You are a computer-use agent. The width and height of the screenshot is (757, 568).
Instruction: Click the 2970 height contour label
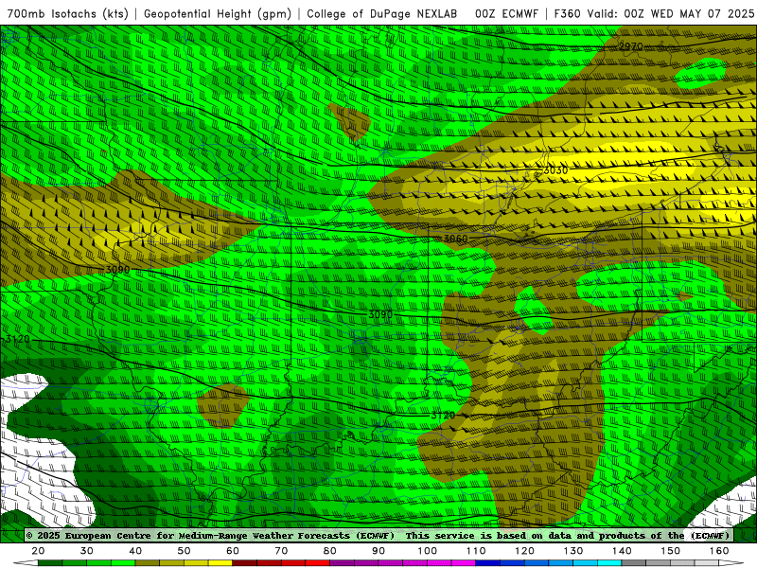(631, 46)
